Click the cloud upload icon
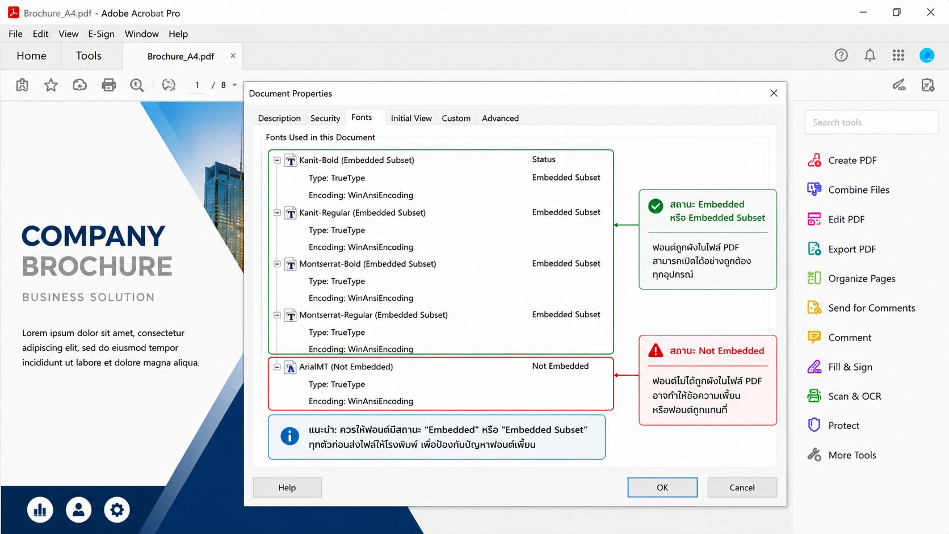 (80, 85)
